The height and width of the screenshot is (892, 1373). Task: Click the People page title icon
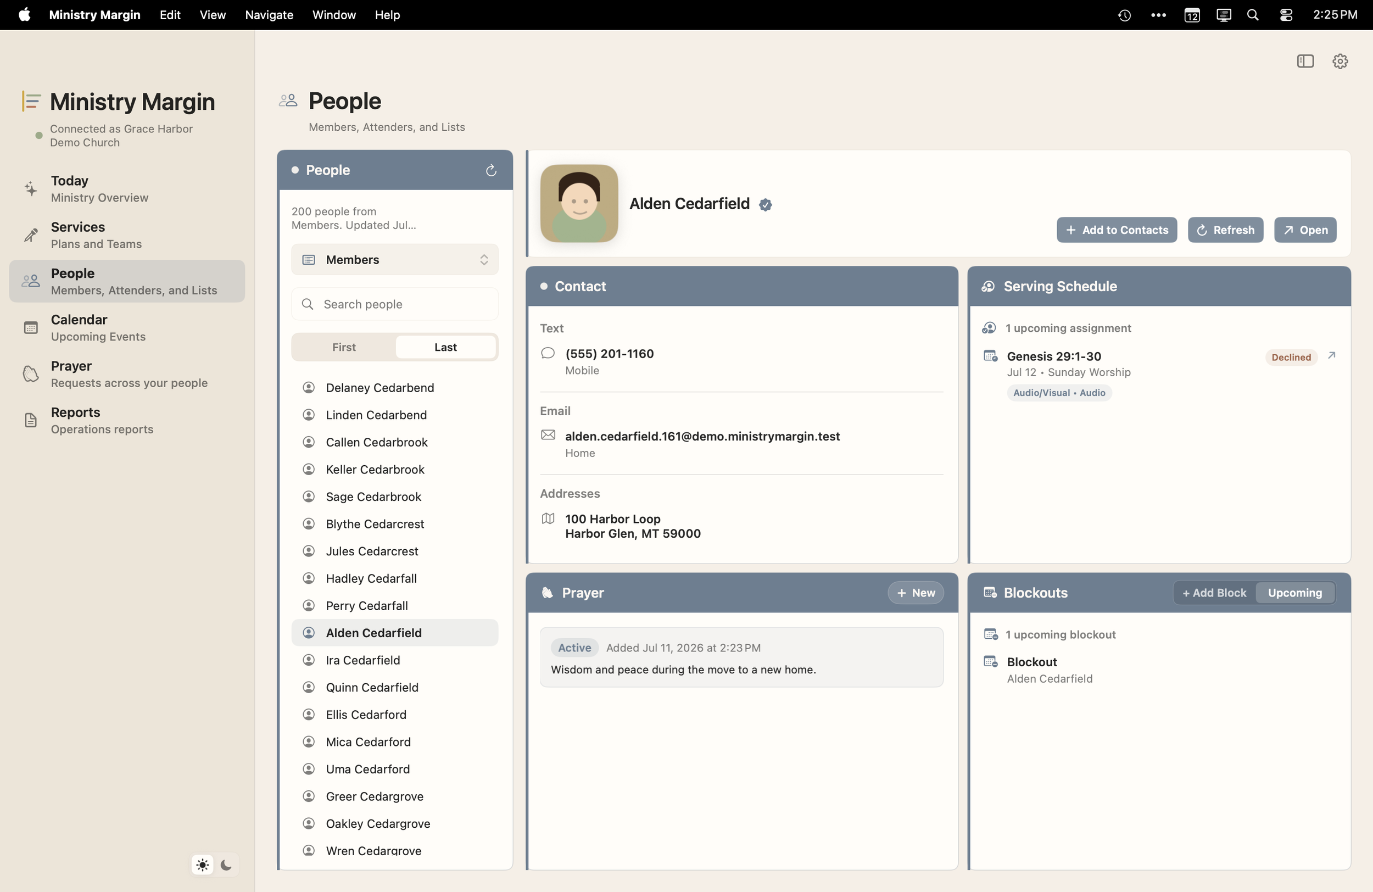(x=288, y=101)
